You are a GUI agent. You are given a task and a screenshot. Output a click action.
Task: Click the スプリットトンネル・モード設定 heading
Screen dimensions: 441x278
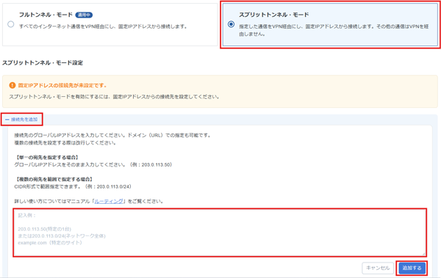(x=43, y=62)
